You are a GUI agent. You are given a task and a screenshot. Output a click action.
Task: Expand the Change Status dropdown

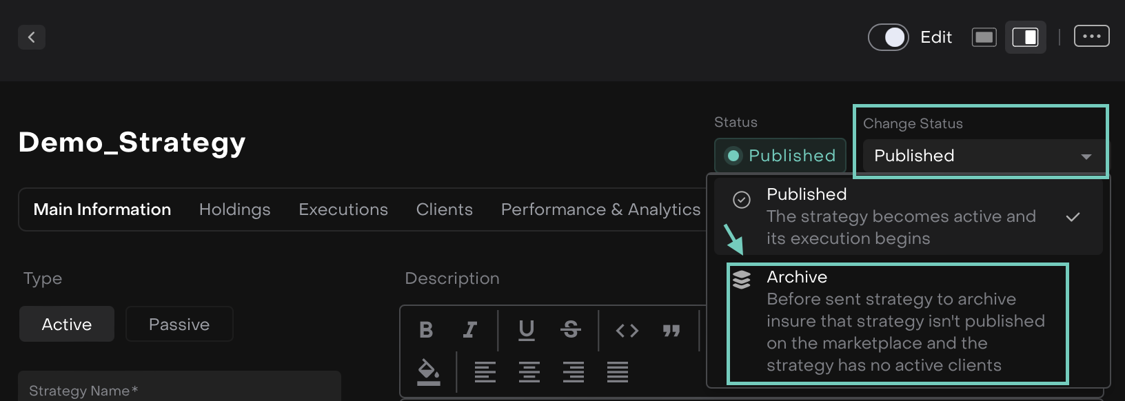point(982,156)
